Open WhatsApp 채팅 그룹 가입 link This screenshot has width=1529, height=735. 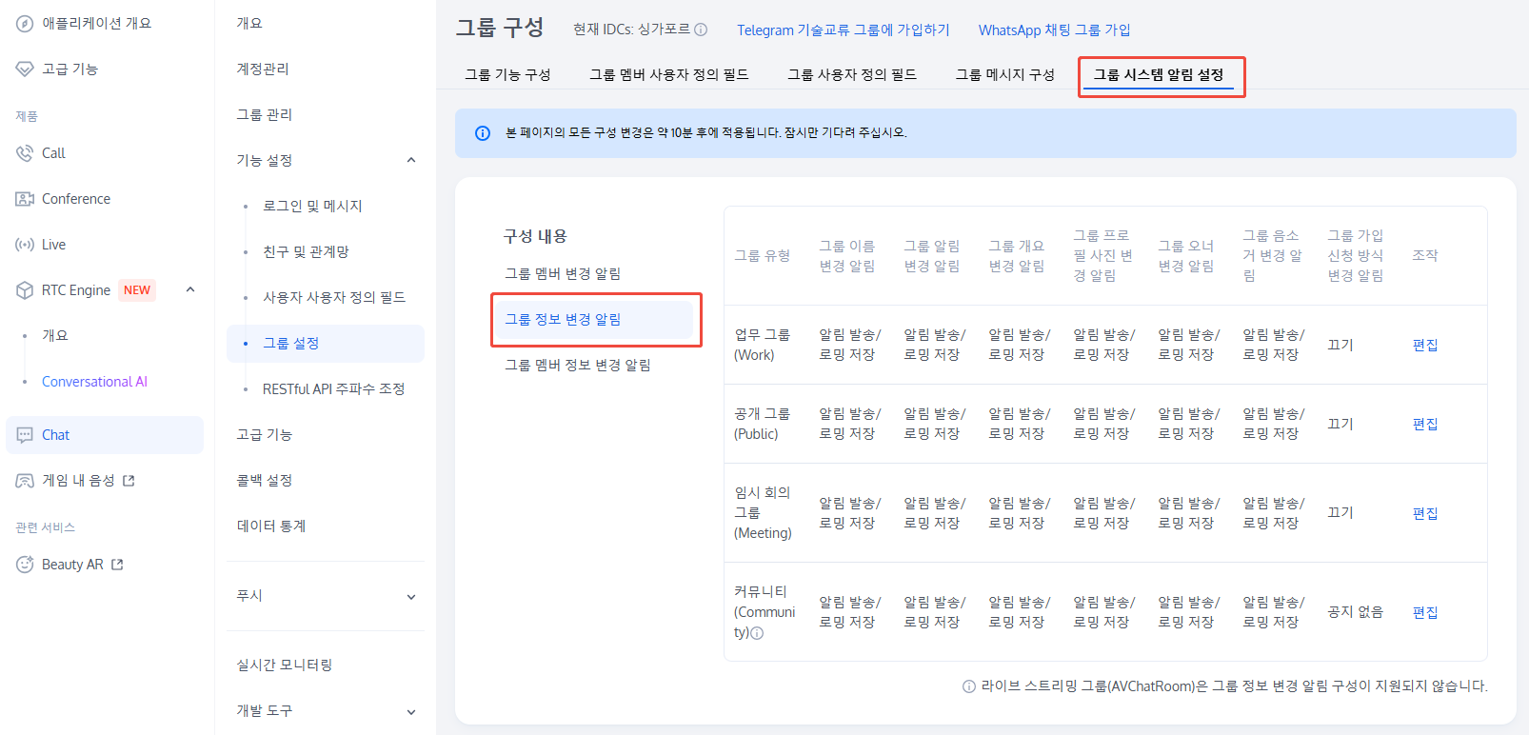pos(1054,30)
